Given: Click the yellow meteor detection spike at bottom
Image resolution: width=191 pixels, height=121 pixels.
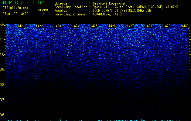Looking at the screenshot, I should coord(68,119).
